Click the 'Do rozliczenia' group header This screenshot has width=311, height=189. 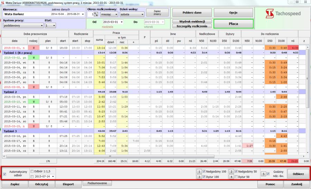pyautogui.click(x=270, y=34)
